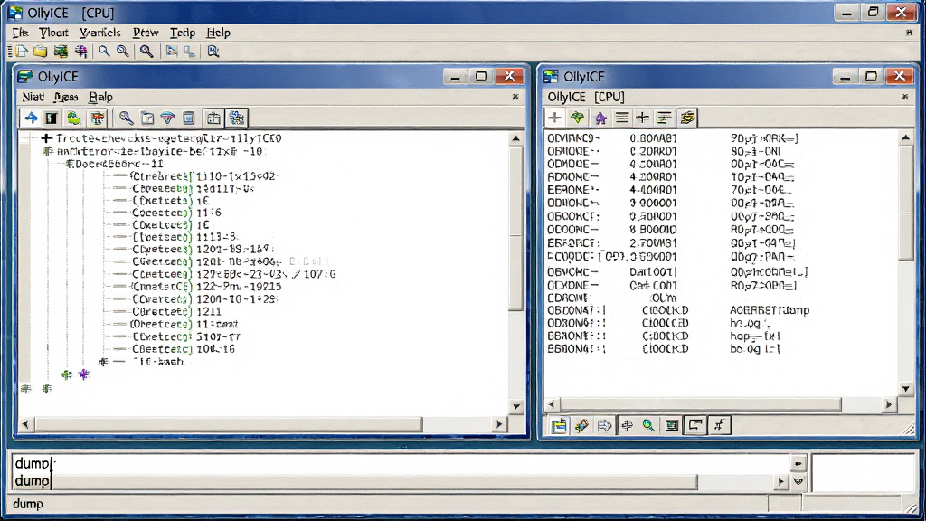Click the 'OllyICE [CPU]' label in right window
The height and width of the screenshot is (521, 926).
(x=586, y=97)
